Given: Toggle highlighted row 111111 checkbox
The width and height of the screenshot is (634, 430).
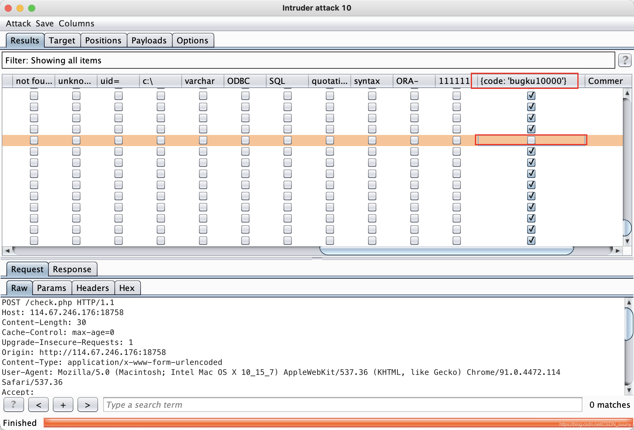Looking at the screenshot, I should point(457,140).
